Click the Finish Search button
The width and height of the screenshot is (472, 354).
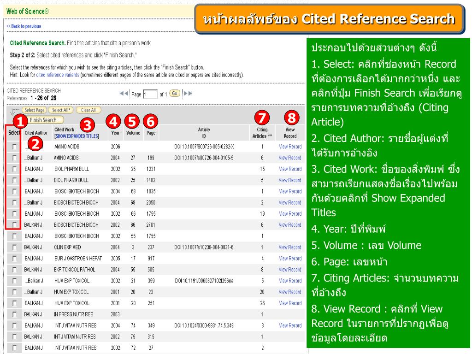pos(46,120)
